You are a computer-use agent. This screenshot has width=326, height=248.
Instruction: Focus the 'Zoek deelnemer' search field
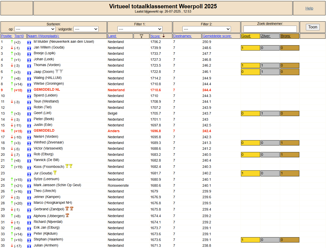tap(270, 29)
